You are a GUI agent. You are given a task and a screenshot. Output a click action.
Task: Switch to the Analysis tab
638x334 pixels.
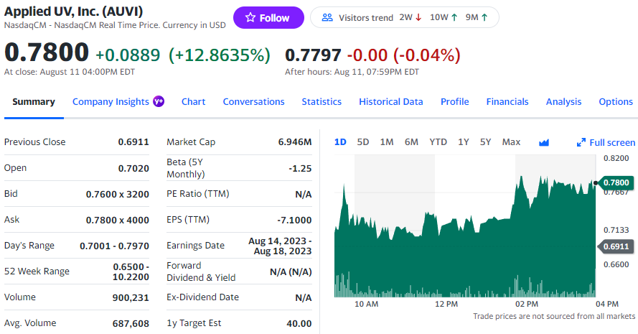point(563,102)
